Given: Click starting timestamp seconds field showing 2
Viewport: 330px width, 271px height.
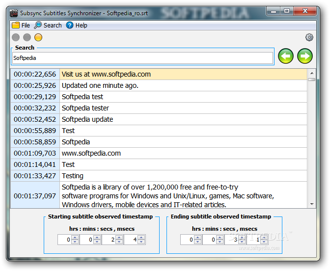Looking at the screenshot, I should coord(109,240).
